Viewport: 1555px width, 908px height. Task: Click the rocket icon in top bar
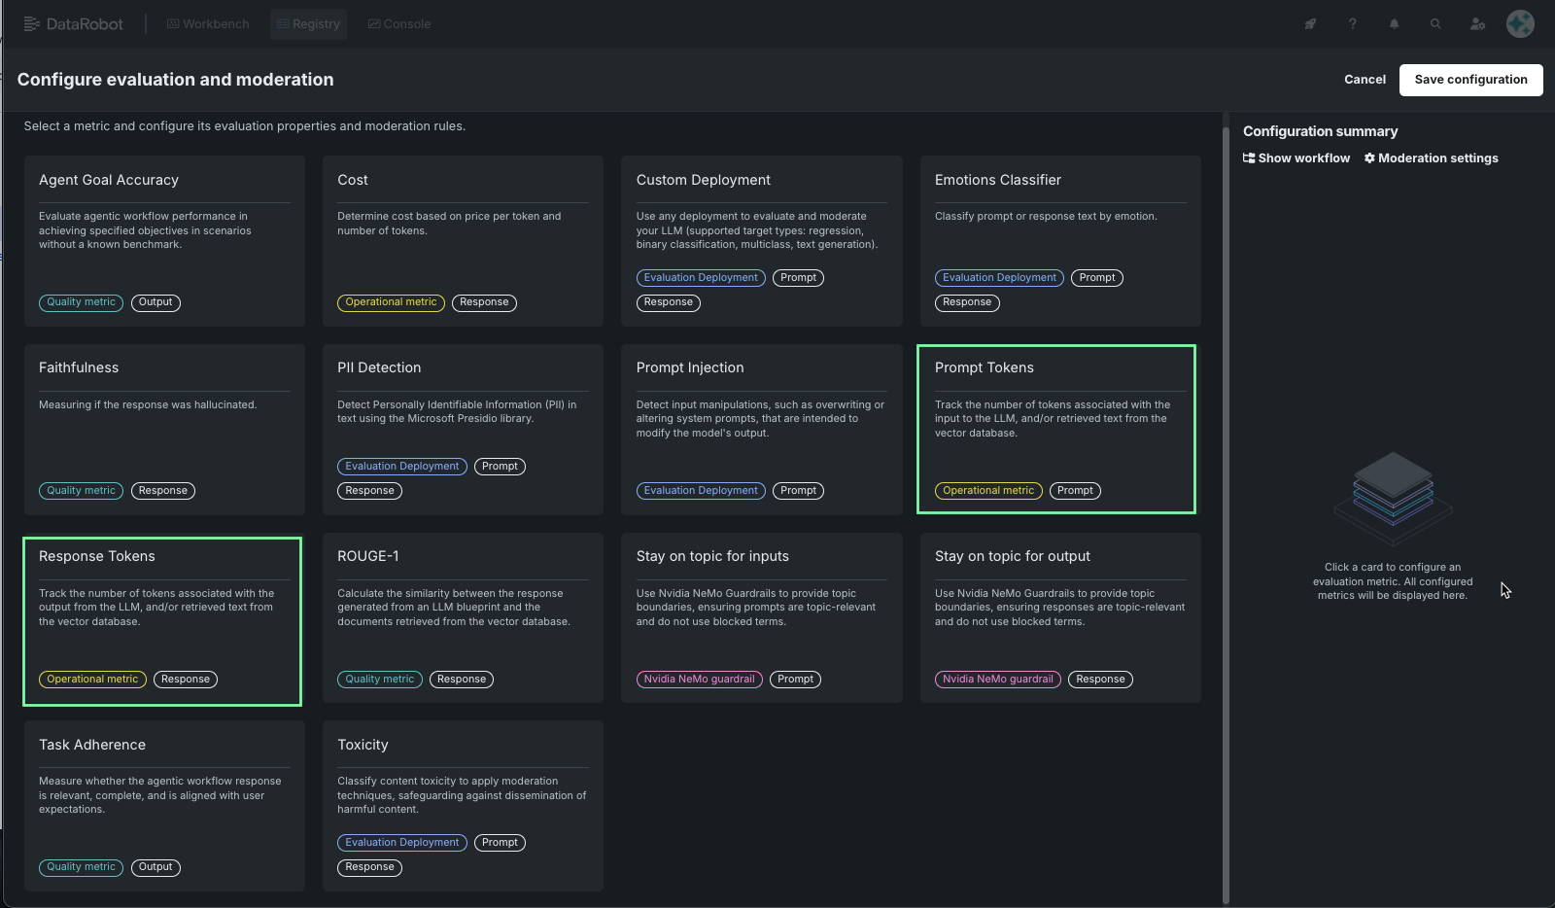(x=1310, y=24)
